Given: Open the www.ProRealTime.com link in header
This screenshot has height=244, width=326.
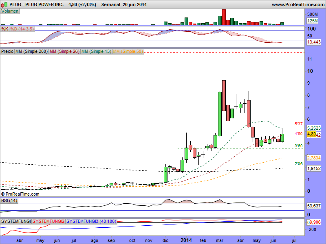Looking at the screenshot, I should [298, 4].
